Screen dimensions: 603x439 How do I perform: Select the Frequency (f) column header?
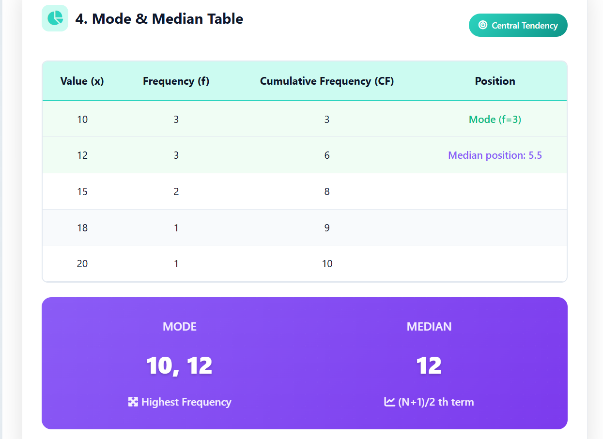click(x=176, y=81)
